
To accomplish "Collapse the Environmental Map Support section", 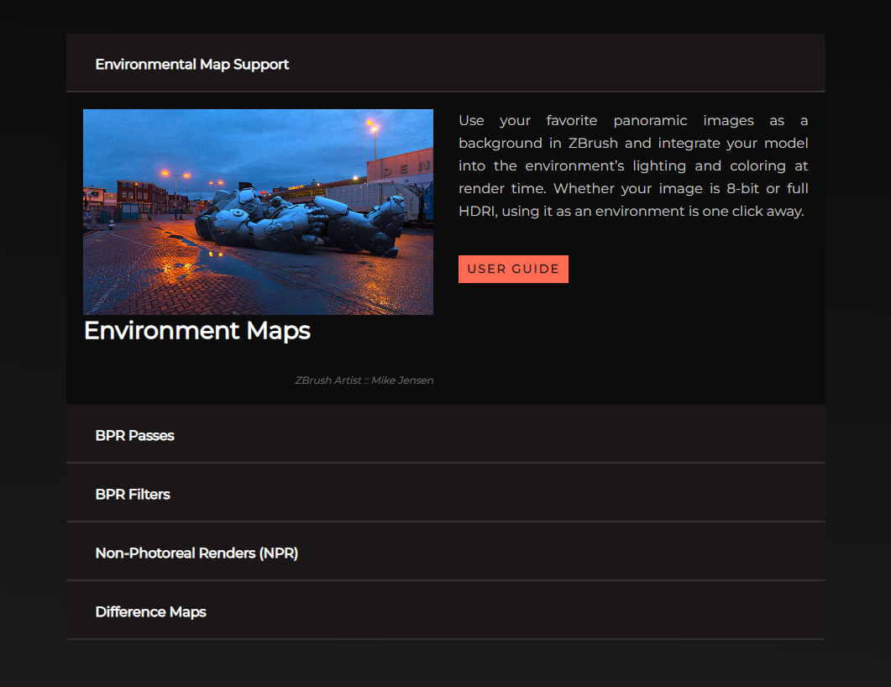I will 192,65.
